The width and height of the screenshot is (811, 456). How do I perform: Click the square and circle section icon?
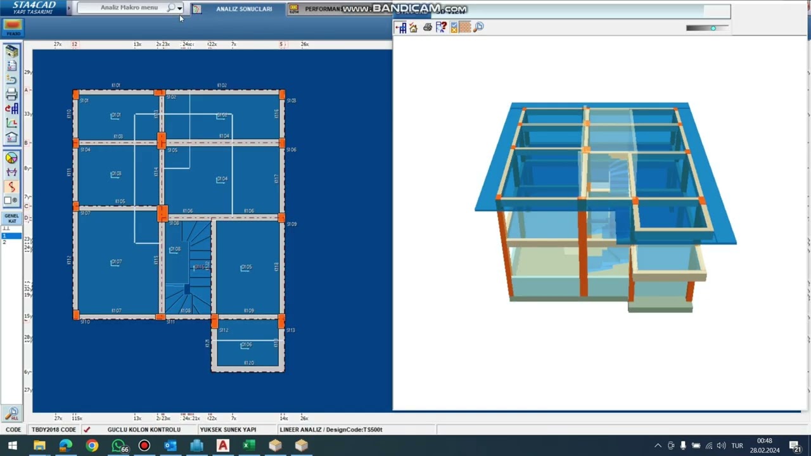(x=11, y=200)
